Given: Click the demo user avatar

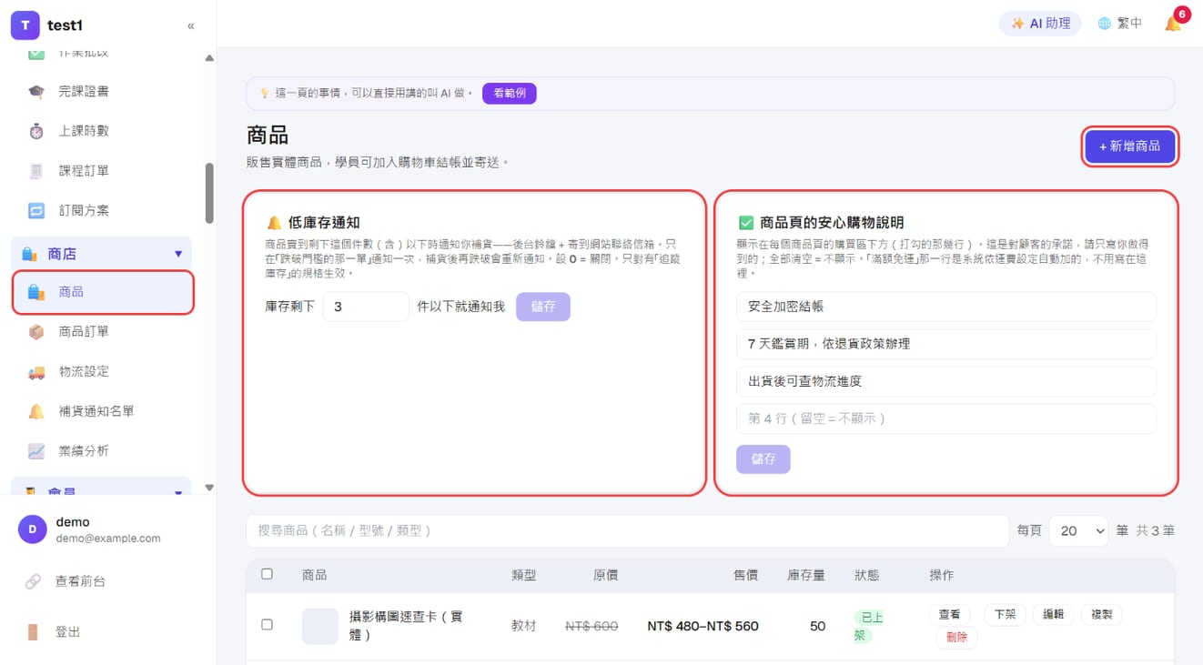Looking at the screenshot, I should (33, 529).
